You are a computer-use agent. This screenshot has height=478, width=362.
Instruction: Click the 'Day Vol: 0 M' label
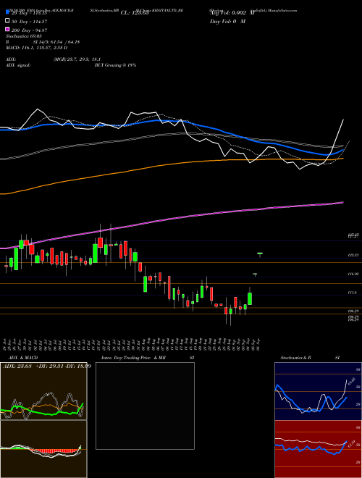(x=227, y=22)
